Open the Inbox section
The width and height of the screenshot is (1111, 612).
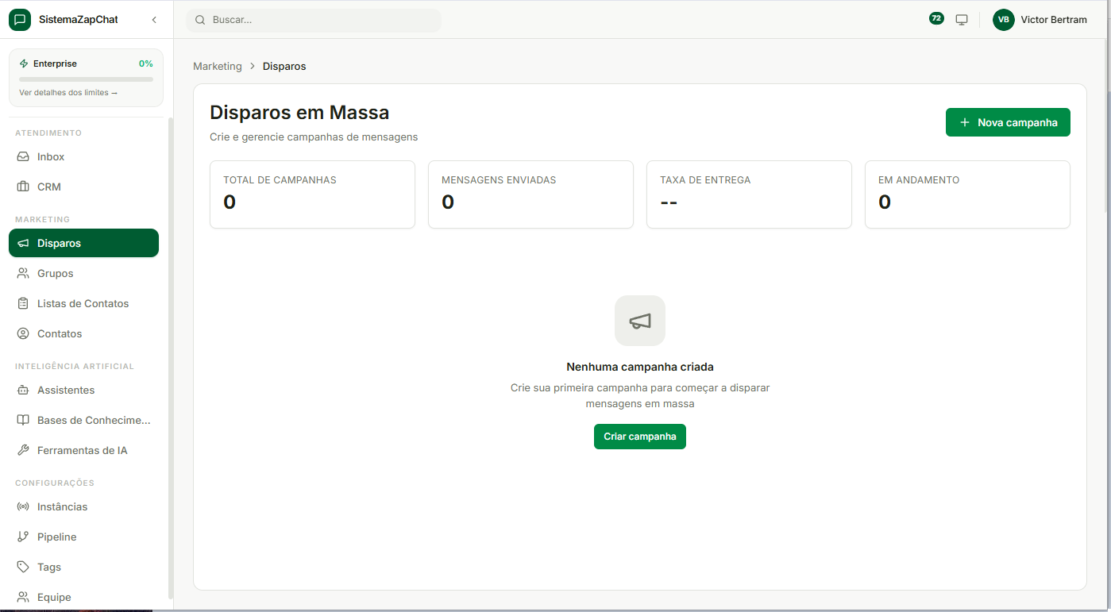coord(49,156)
